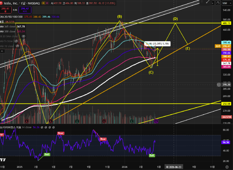Viewport: 233px width, 170px height.
Task: Click the yellow 252.68 price-axis label
Action: (226, 104)
